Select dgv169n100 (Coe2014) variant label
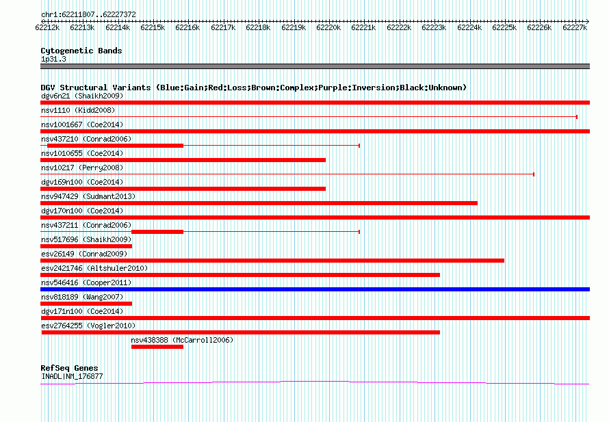 click(x=82, y=182)
